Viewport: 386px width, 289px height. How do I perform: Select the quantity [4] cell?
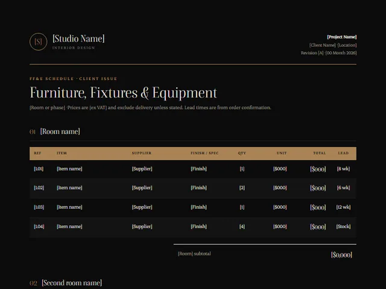point(242,226)
